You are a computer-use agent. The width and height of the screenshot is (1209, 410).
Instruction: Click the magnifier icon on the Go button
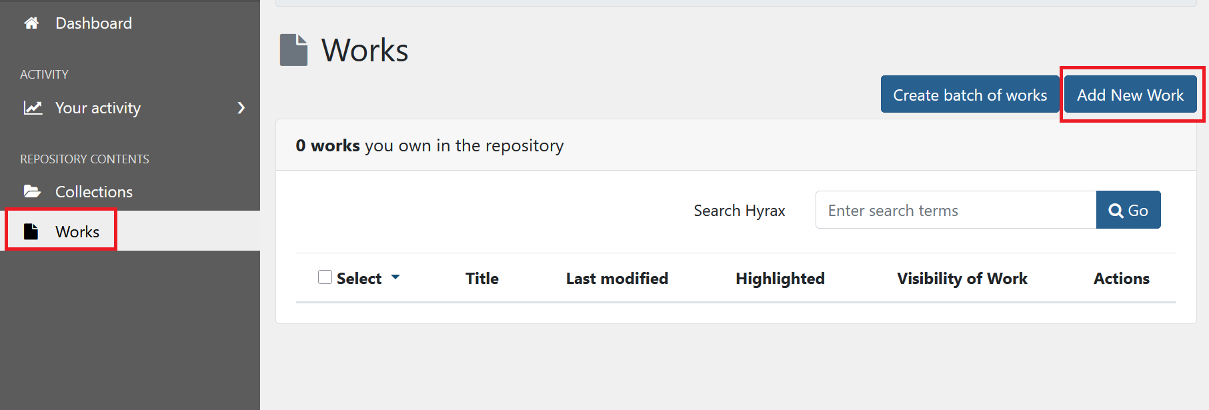coord(1115,211)
